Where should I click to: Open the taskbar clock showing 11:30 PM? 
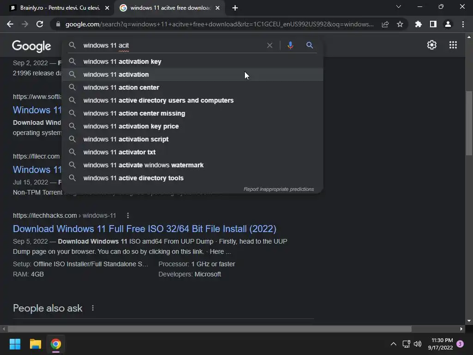[x=440, y=344]
